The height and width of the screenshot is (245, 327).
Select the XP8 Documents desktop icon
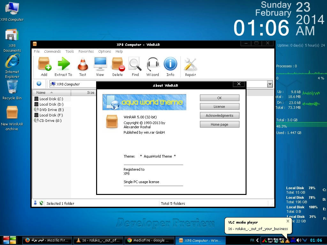12,41
